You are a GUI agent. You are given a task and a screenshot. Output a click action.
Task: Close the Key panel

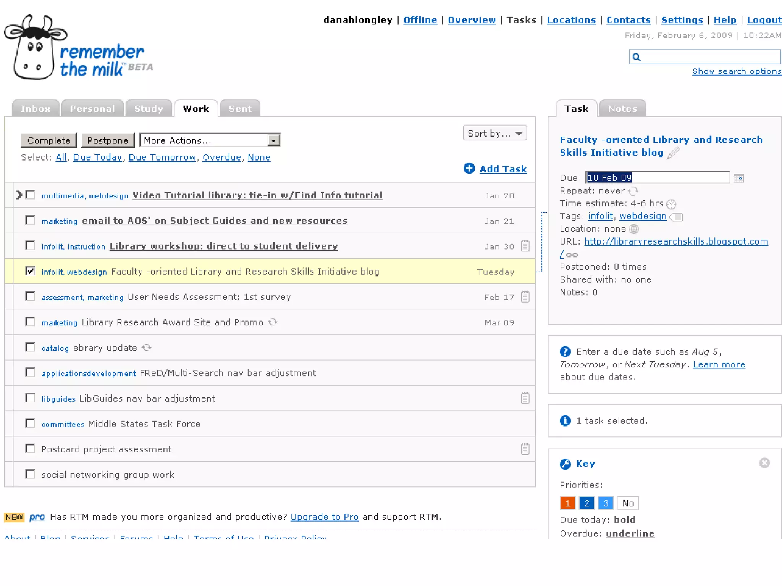coord(764,463)
